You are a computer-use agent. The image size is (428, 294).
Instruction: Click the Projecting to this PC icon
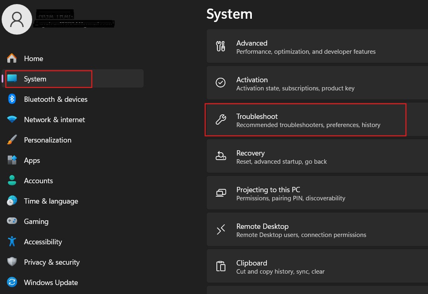[221, 193]
